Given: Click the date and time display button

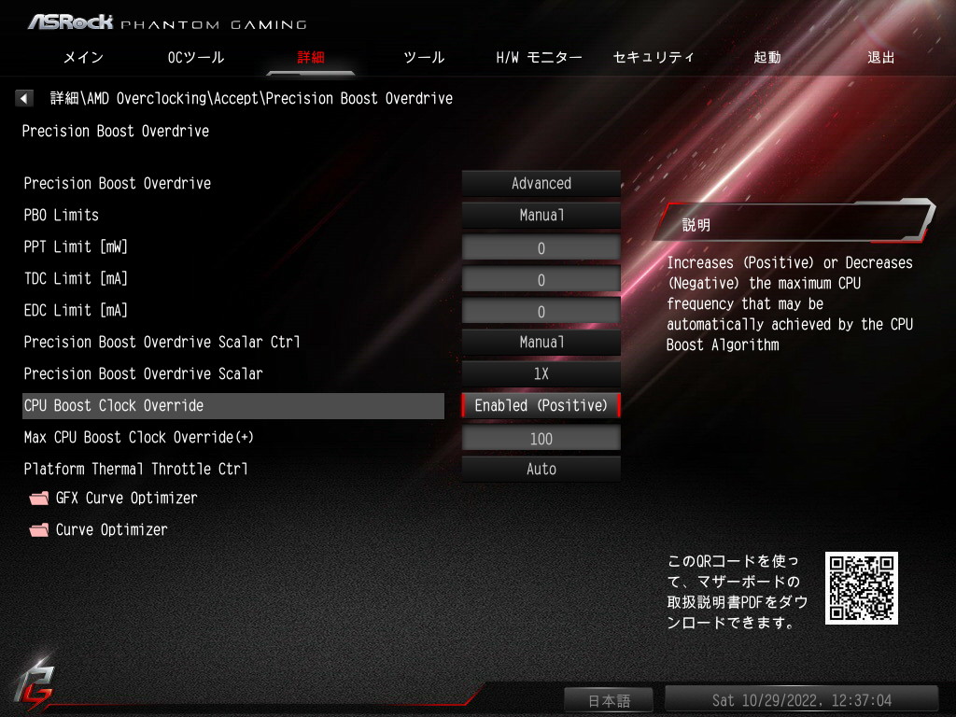Looking at the screenshot, I should click(801, 700).
